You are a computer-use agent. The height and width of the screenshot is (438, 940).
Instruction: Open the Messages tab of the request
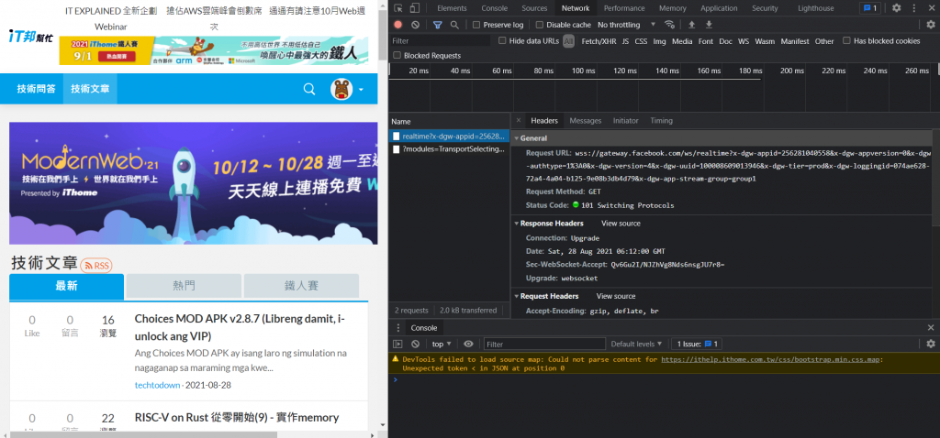(585, 120)
